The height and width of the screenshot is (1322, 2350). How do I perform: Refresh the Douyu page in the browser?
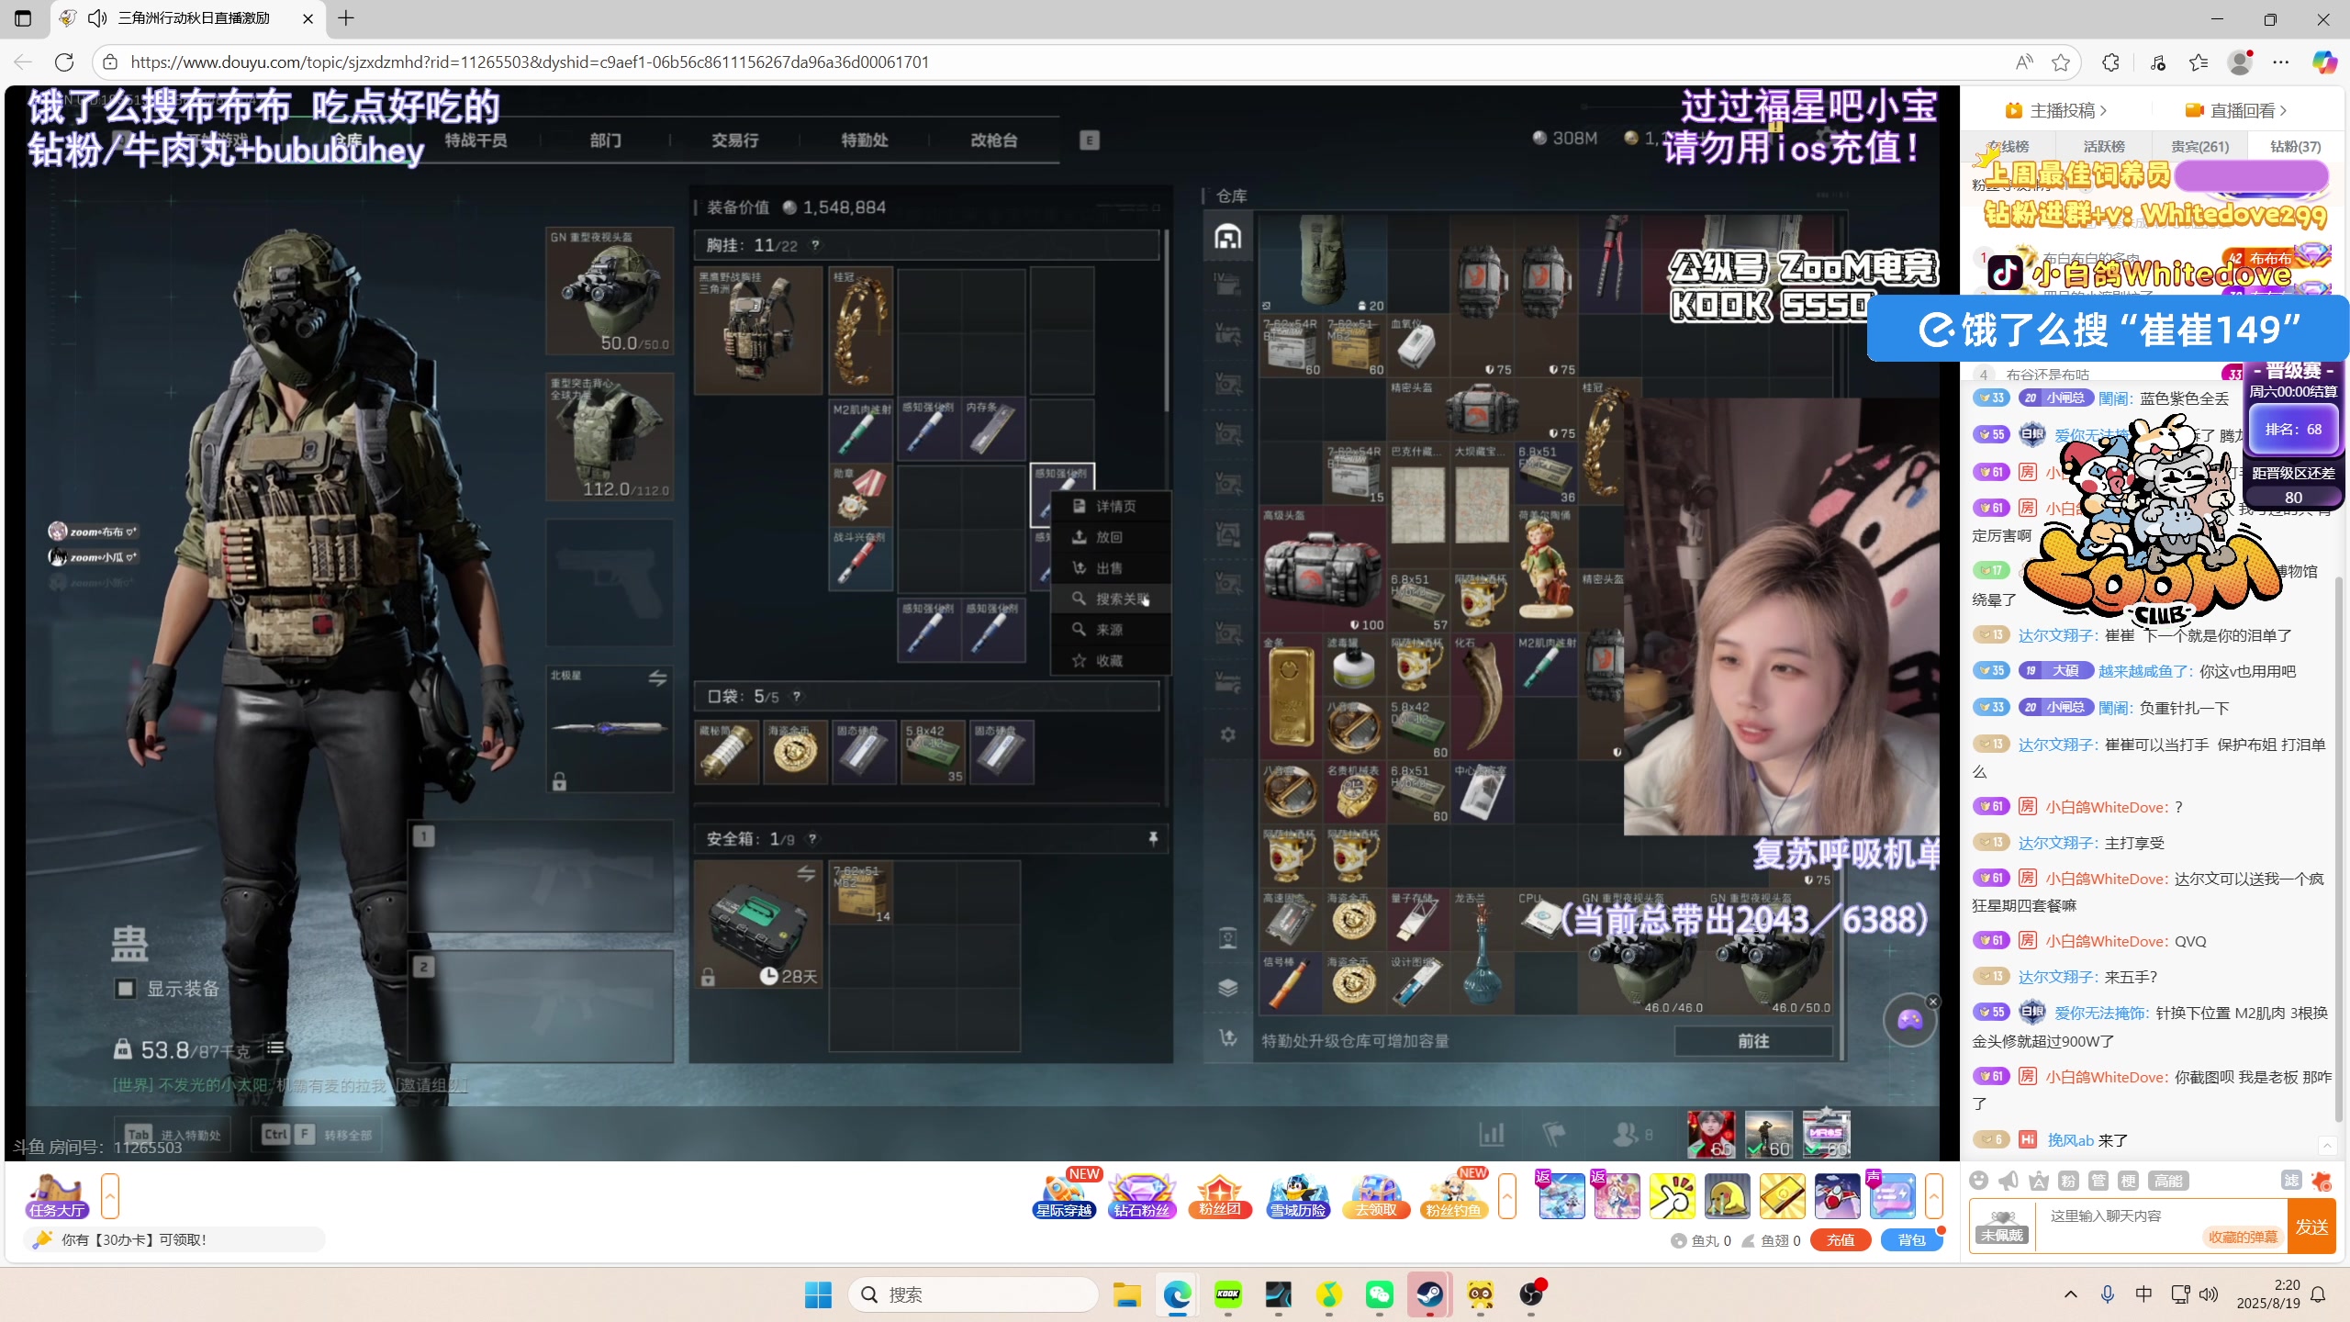pos(64,62)
